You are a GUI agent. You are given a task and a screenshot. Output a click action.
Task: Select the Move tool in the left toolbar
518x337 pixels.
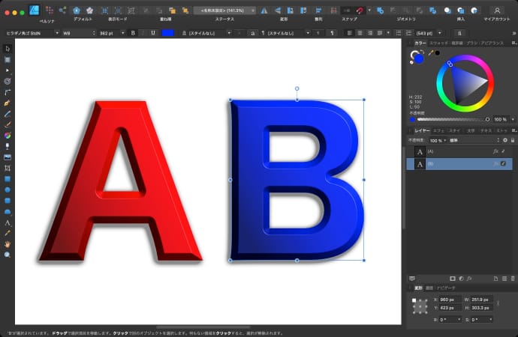point(8,48)
